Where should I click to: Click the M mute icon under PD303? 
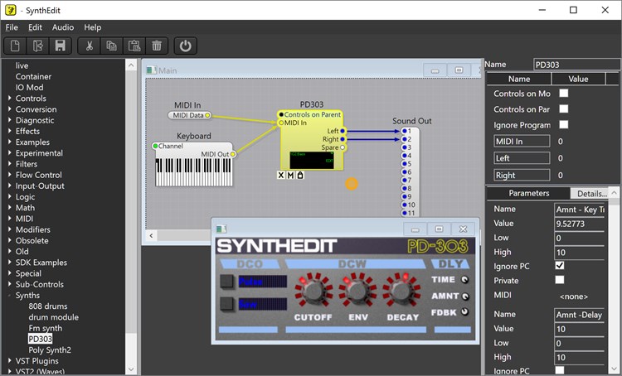(x=290, y=175)
